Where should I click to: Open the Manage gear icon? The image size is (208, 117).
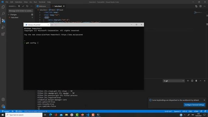[3, 106]
